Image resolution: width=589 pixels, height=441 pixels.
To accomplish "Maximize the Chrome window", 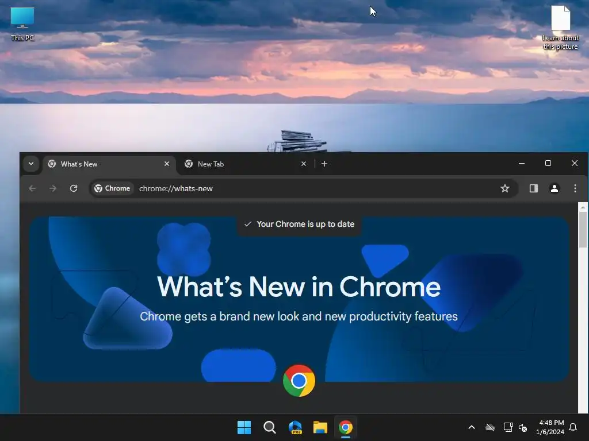I will coord(548,163).
